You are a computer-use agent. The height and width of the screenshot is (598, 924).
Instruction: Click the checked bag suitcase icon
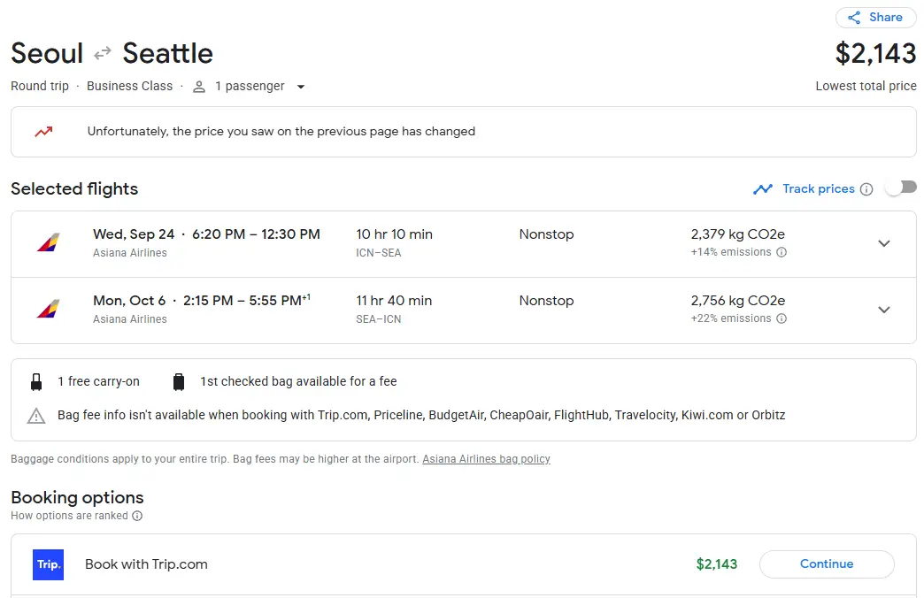coord(179,382)
